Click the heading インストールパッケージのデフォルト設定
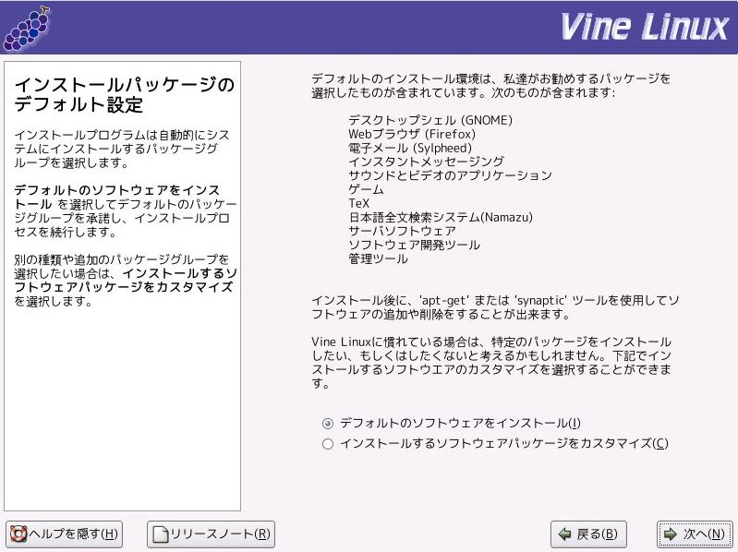 (125, 94)
